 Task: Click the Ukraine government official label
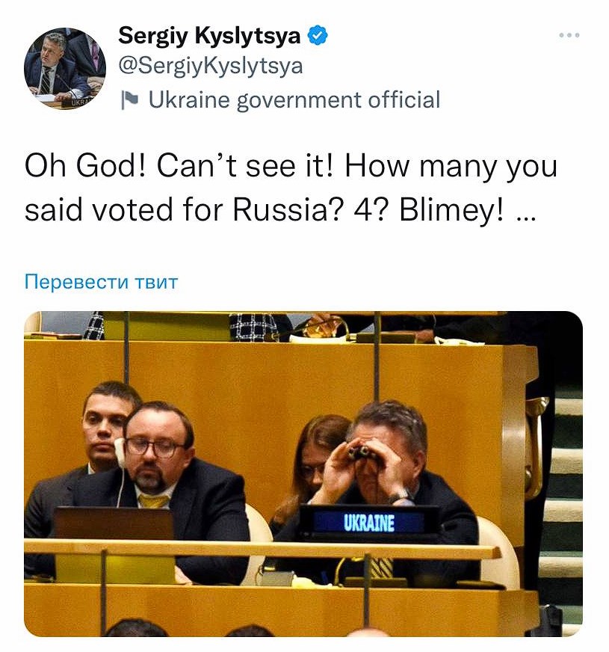click(x=294, y=99)
